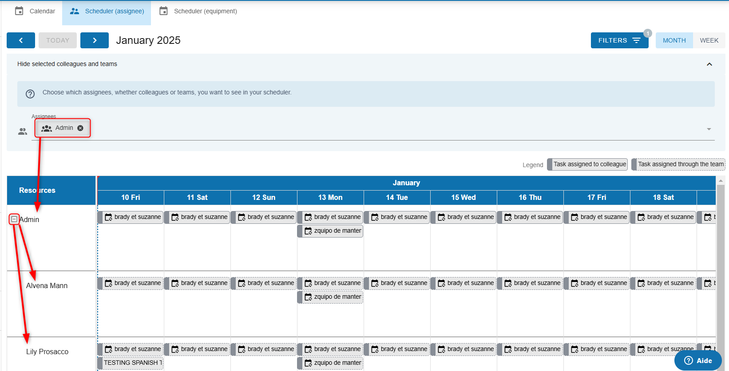Collapse the Admin team row
Viewport: 729px width, 371px height.
(14, 219)
